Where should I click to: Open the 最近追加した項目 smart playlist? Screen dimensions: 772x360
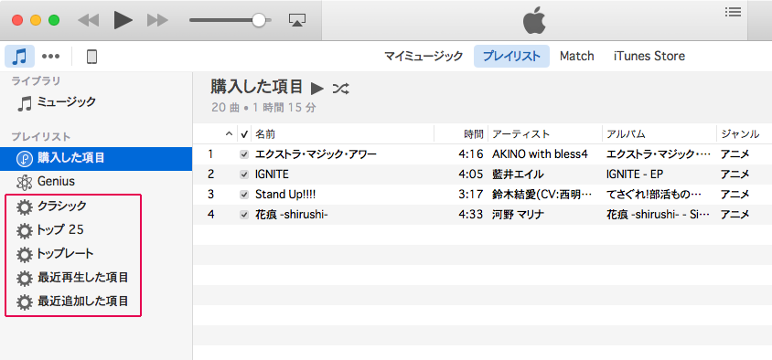coord(83,301)
